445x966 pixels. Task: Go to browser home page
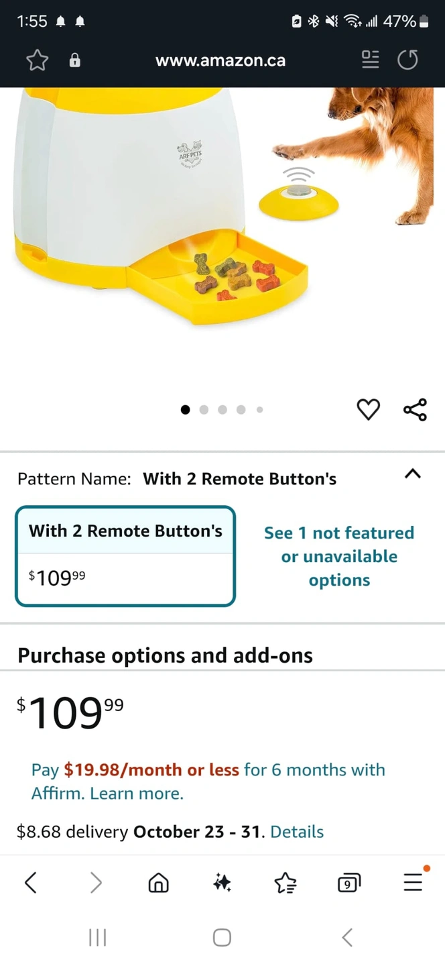[158, 883]
